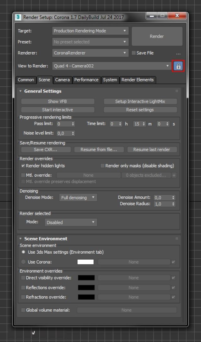This screenshot has height=342, width=201.
Task: Enable Render only masks (disable shading)
Action: tap(103, 166)
